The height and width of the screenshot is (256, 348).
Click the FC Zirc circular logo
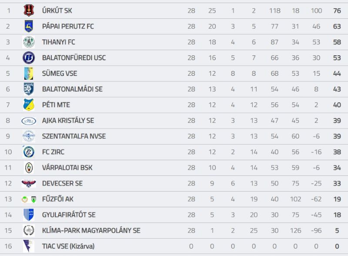[x=29, y=152]
